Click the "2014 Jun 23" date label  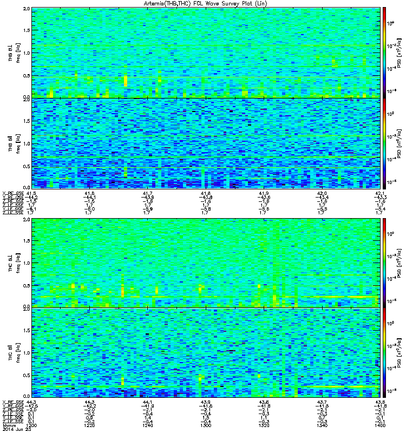[x=17, y=429]
